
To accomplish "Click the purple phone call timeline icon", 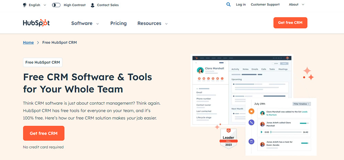I will 251,123.
